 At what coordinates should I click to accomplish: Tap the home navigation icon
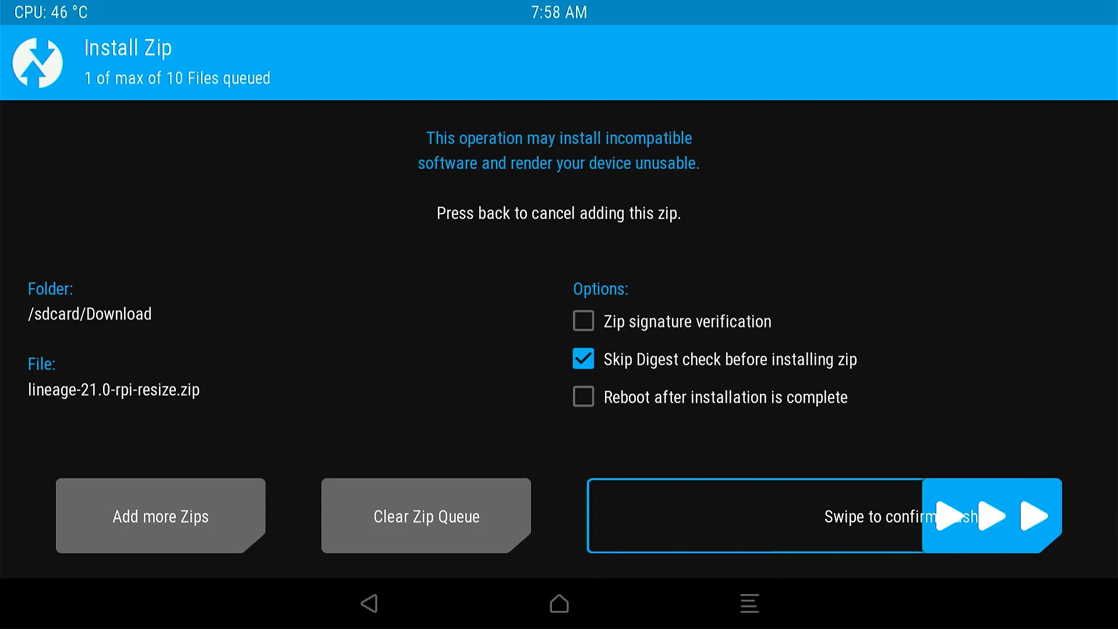click(559, 603)
